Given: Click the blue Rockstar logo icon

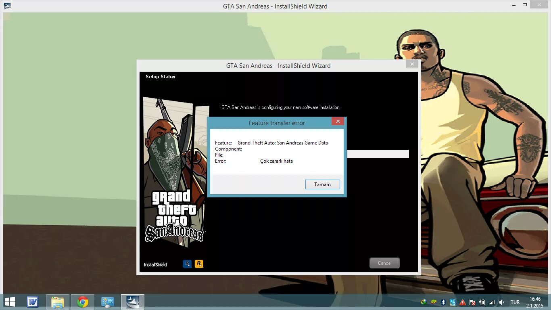Looking at the screenshot, I should click(187, 264).
